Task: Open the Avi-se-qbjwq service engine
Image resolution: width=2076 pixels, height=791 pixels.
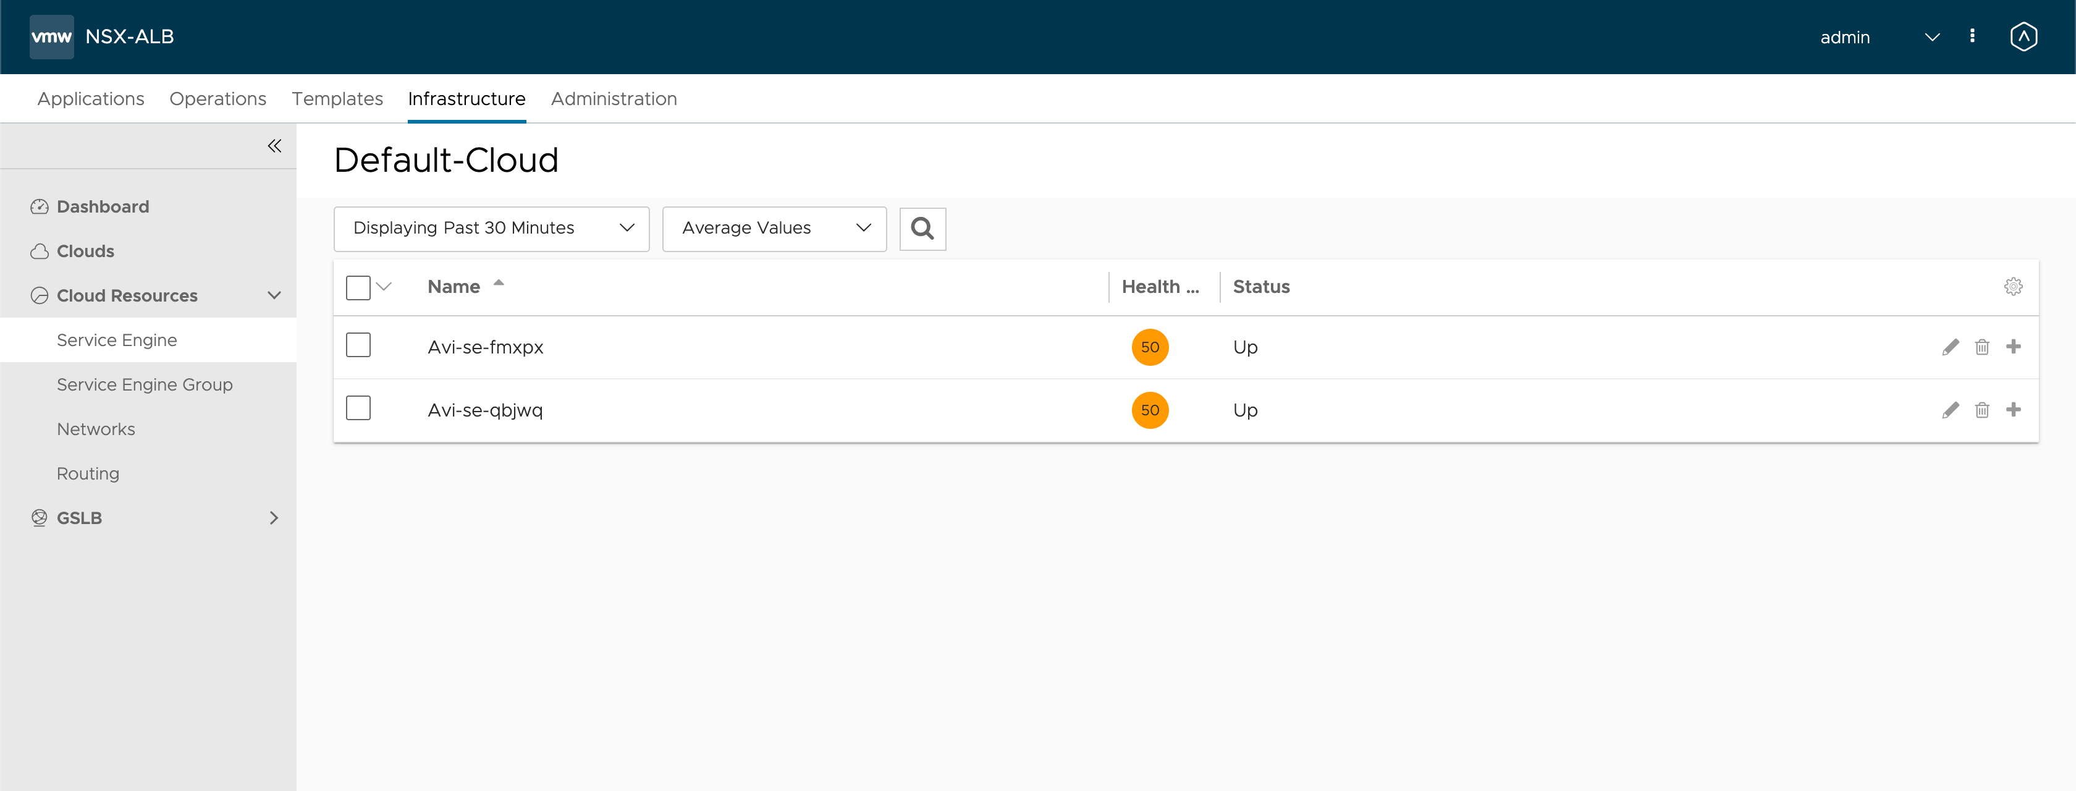Action: [485, 410]
